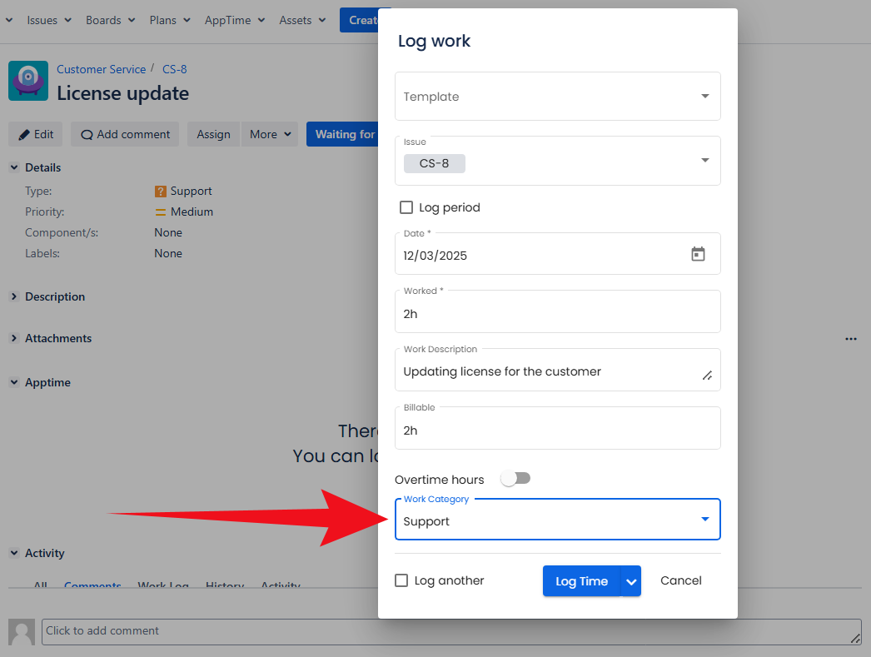Open Log Time split-button arrow
Viewport: 871px width, 657px height.
631,581
